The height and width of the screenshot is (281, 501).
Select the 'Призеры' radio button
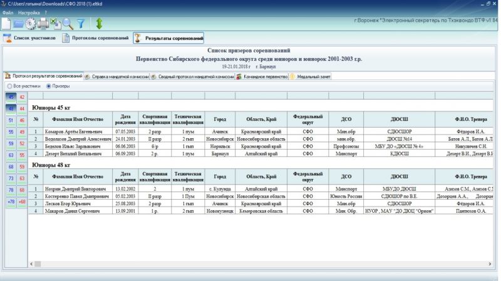click(x=48, y=86)
